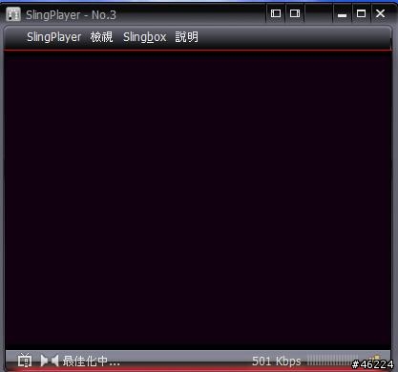Viewport: 398px width, 372px height.
Task: Click the TV icon in status bar
Action: pos(25,361)
